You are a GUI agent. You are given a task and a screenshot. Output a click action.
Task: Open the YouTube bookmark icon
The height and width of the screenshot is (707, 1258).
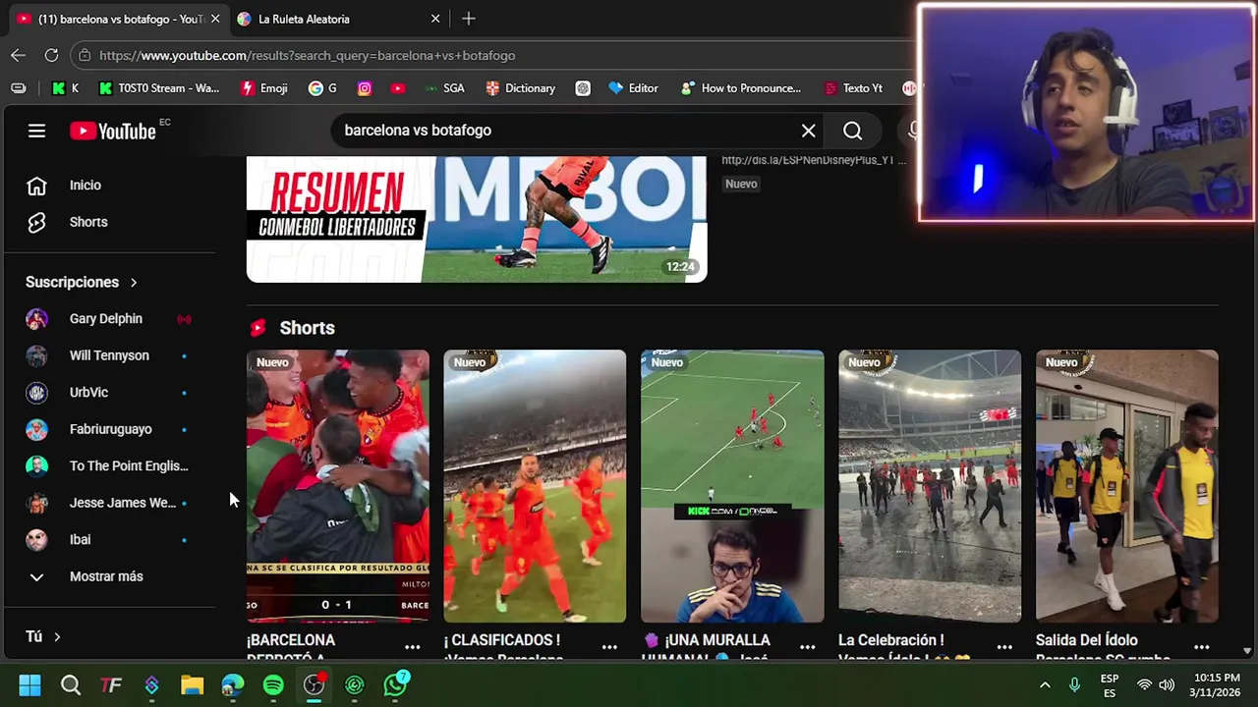[397, 88]
